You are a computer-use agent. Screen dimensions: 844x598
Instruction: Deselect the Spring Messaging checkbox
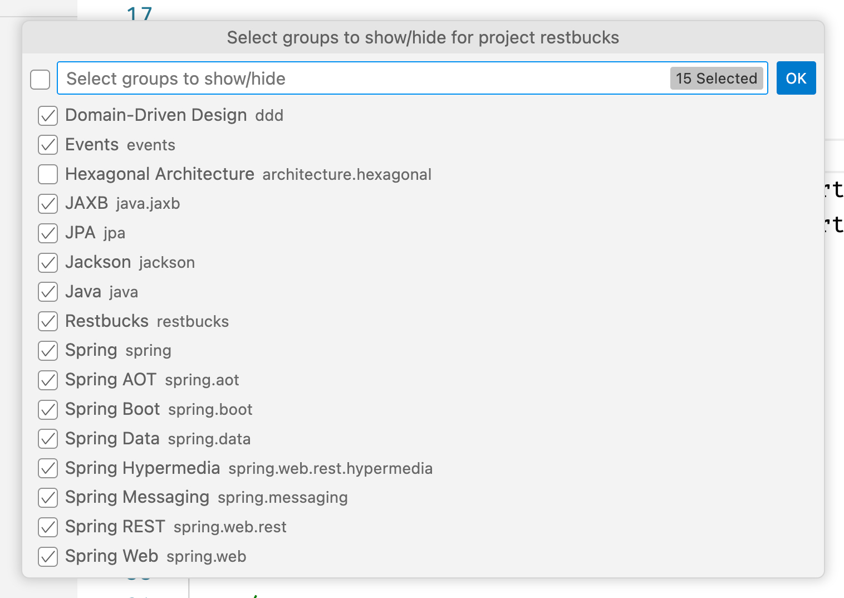tap(48, 498)
